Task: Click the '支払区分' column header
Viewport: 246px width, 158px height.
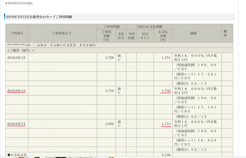Action: coord(121,36)
